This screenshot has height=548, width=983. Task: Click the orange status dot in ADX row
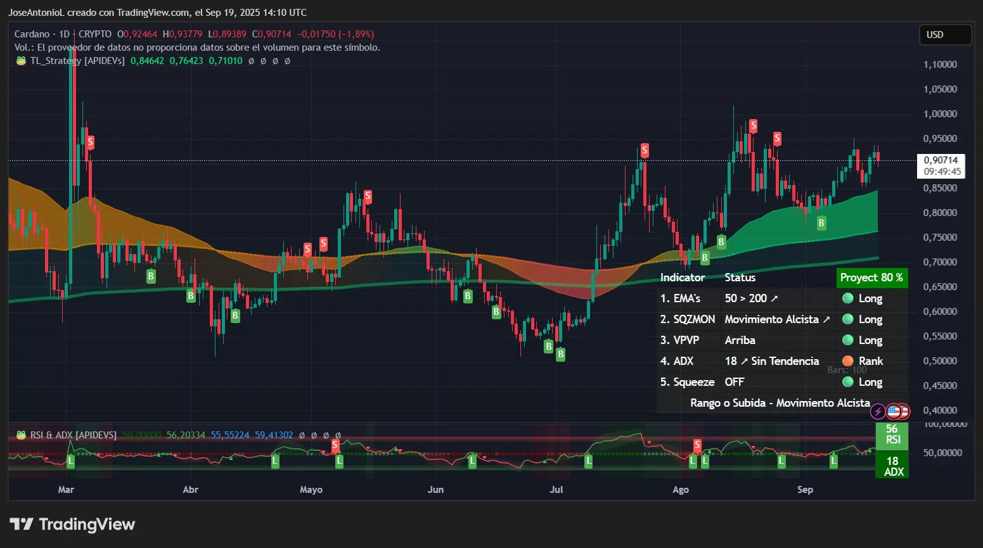coord(847,361)
